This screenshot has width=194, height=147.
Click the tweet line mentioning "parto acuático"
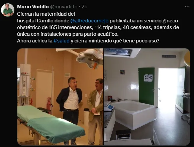click(68, 34)
